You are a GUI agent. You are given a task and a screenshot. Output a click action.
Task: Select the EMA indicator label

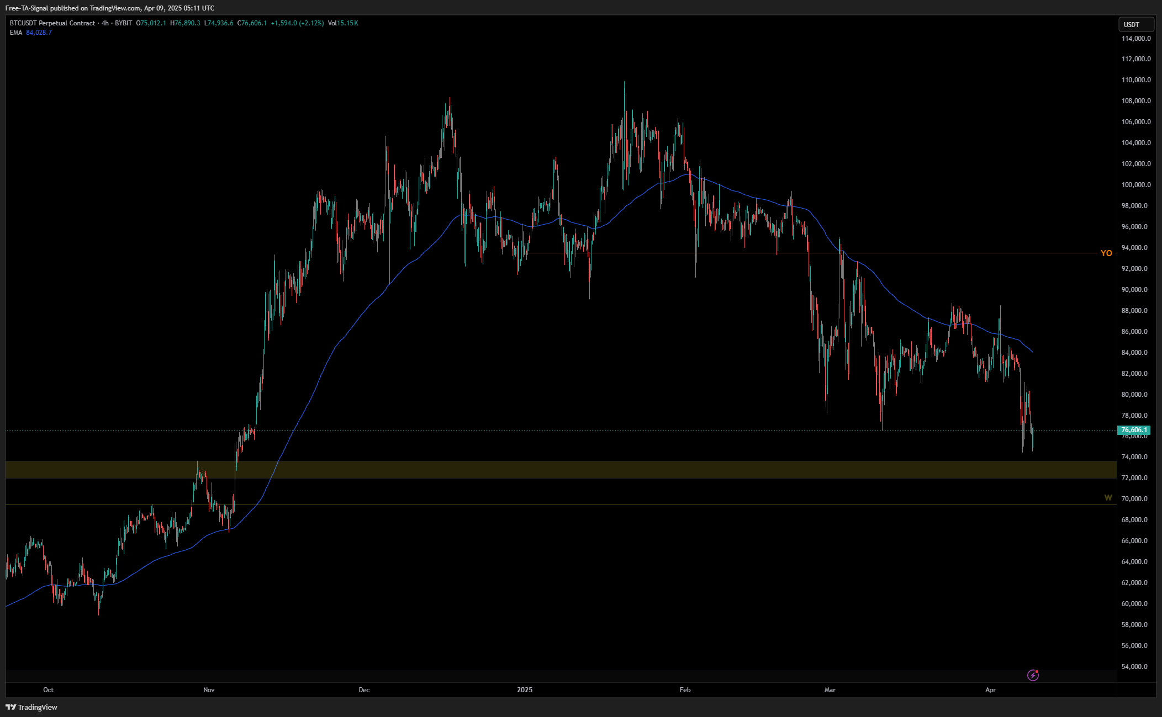[x=16, y=33]
